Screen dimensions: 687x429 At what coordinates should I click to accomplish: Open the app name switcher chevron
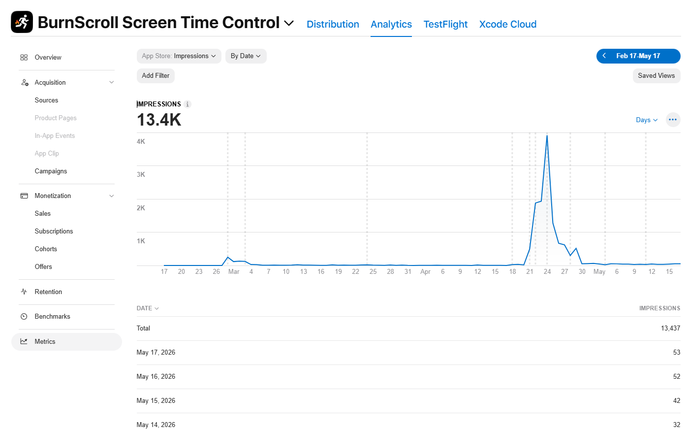click(289, 23)
